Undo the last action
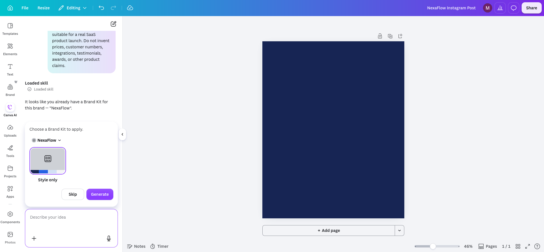Viewport: 544px width, 252px height. click(101, 8)
